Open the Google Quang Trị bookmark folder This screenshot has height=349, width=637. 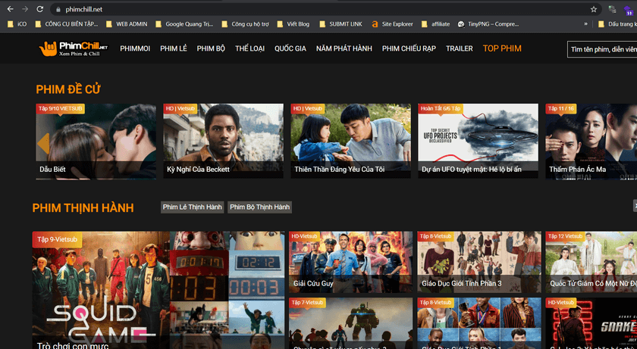click(184, 24)
